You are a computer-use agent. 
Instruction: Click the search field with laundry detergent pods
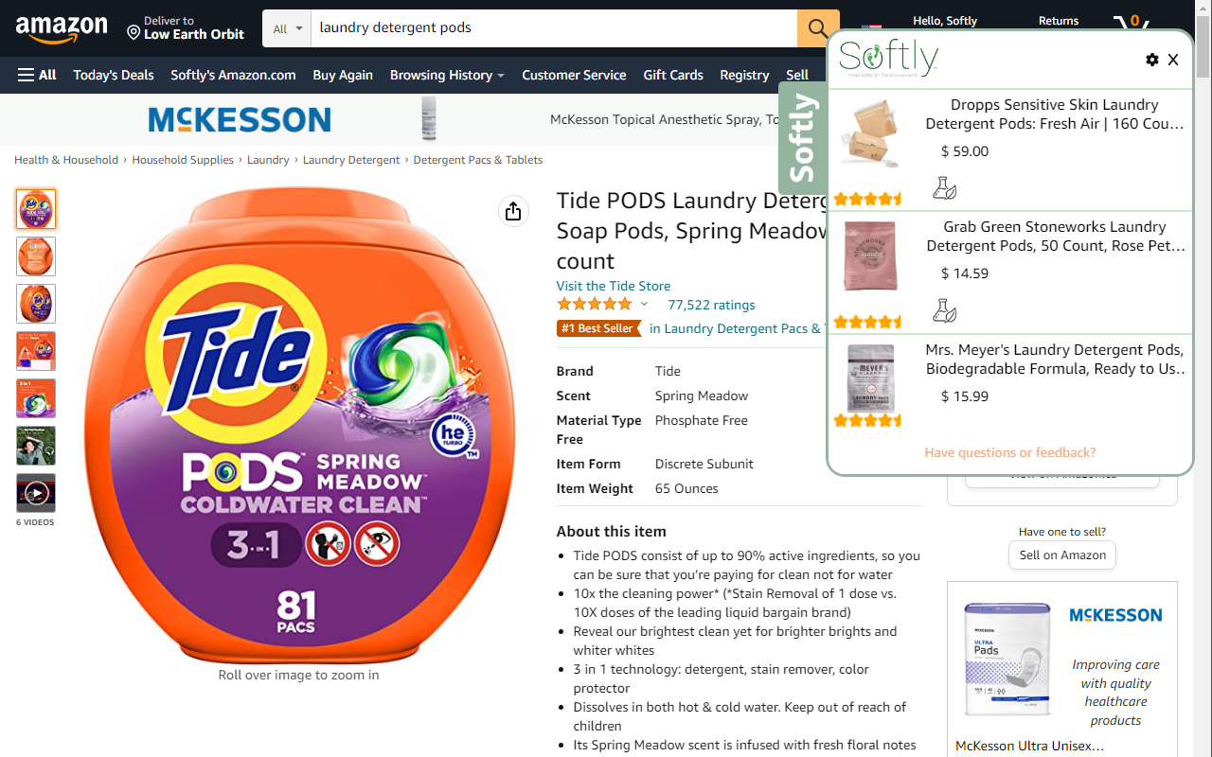click(554, 28)
